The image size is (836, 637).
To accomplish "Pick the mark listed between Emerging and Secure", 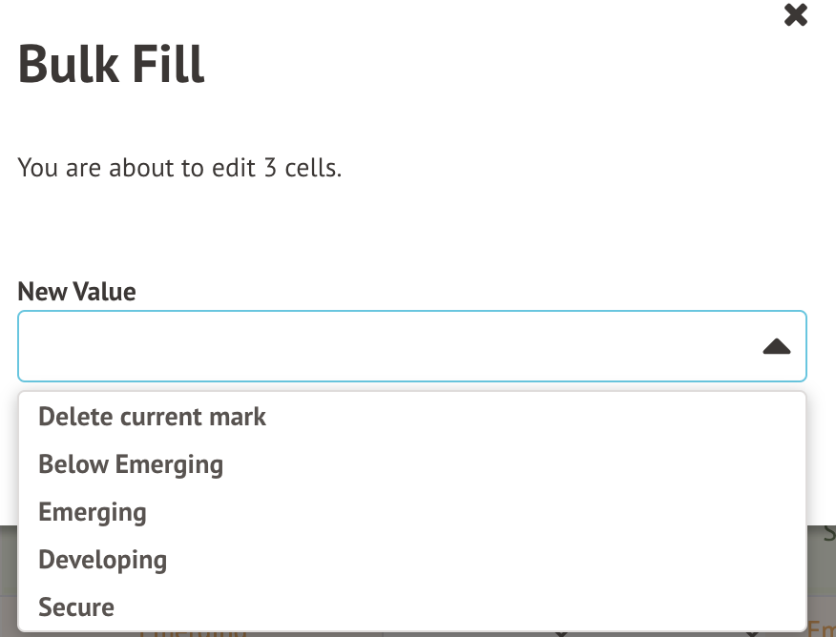I will click(102, 560).
